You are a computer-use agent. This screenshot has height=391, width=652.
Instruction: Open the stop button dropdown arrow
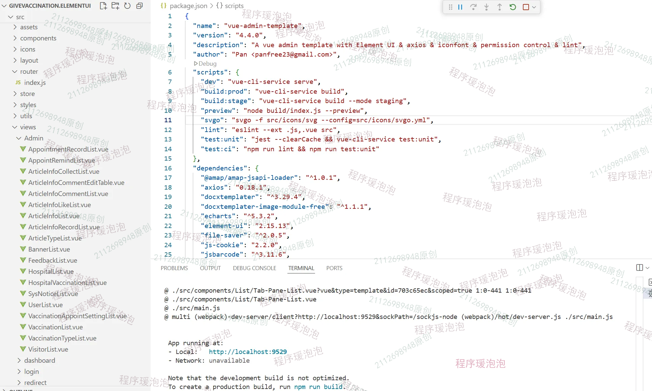[x=534, y=7]
